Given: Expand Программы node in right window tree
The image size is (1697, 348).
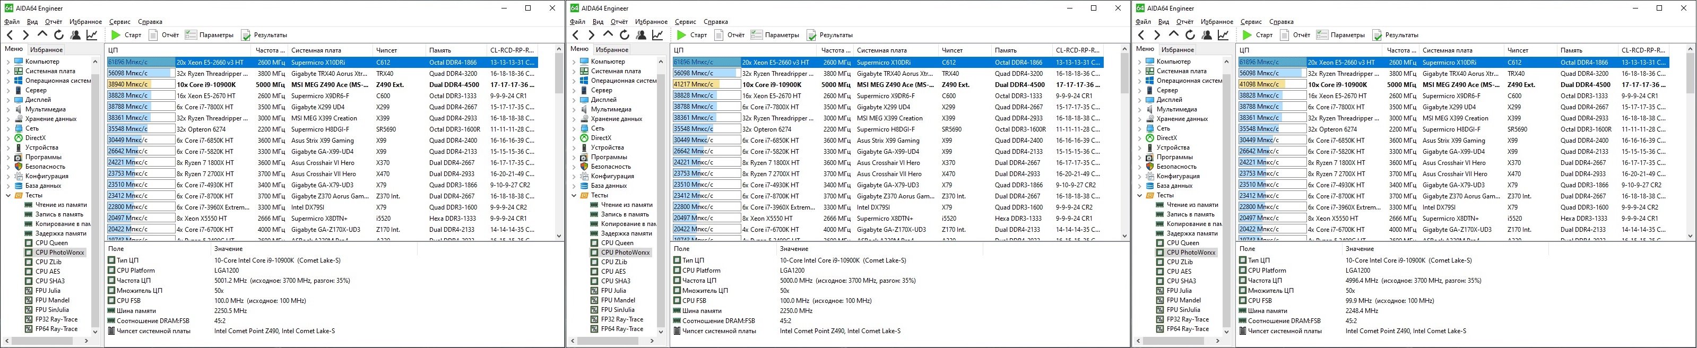Looking at the screenshot, I should (1139, 158).
